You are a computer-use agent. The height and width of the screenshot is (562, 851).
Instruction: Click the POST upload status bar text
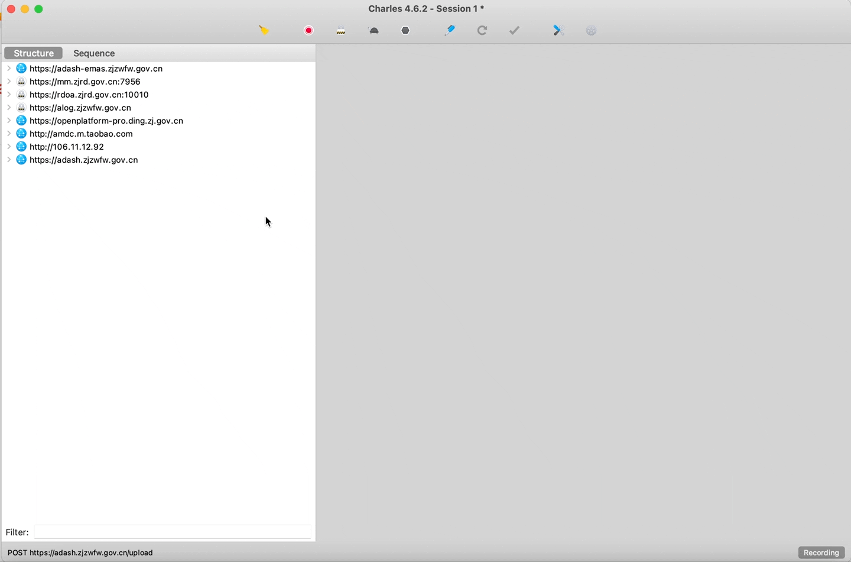[x=80, y=553]
